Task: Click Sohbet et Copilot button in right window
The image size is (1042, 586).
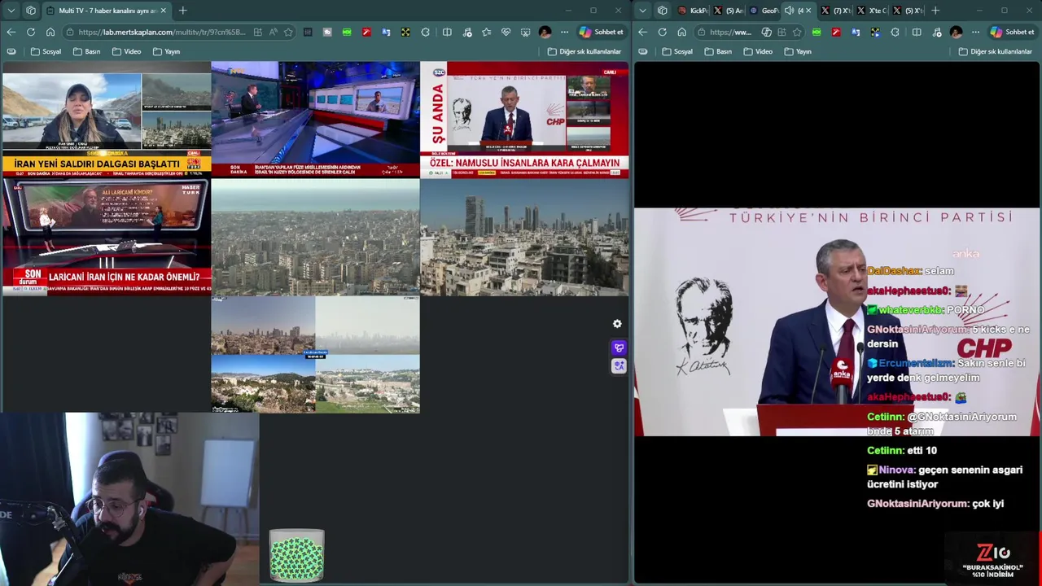Action: [1013, 32]
